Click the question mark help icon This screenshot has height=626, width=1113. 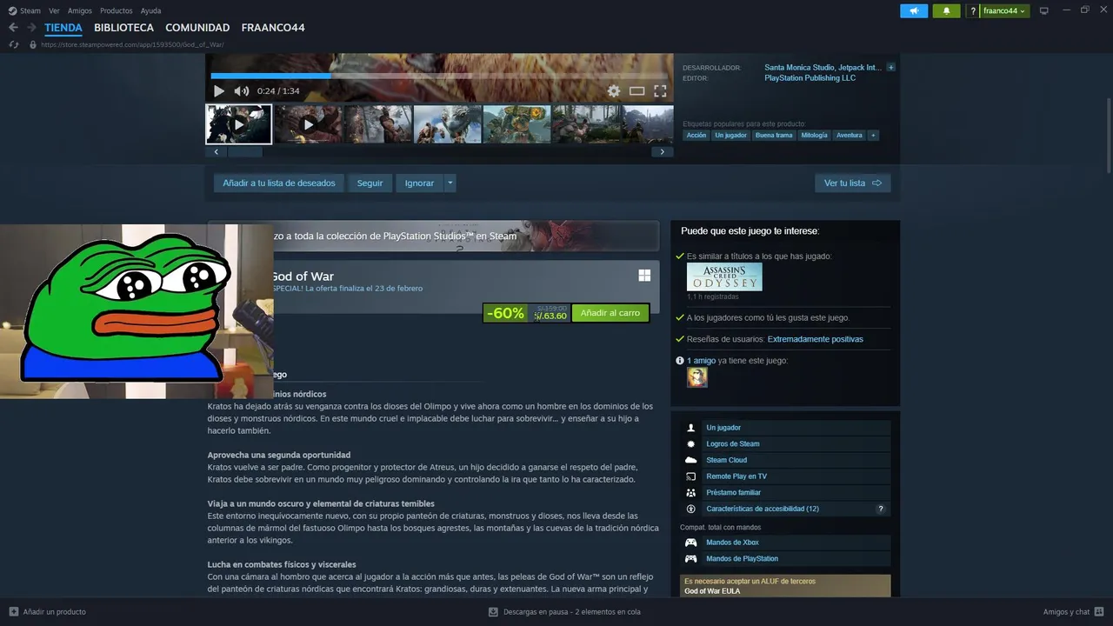[x=973, y=10]
